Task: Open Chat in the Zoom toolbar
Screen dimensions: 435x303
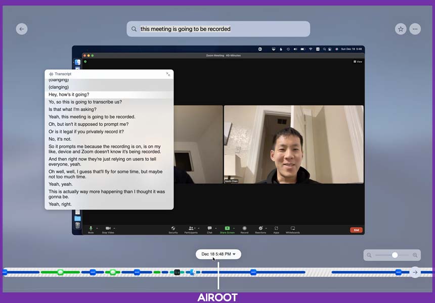Action: [209, 230]
